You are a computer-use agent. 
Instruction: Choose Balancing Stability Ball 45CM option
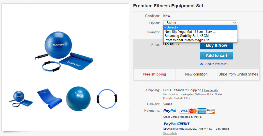188,36
